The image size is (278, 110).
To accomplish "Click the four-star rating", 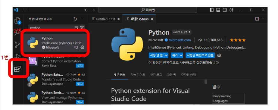I will coord(238,40).
